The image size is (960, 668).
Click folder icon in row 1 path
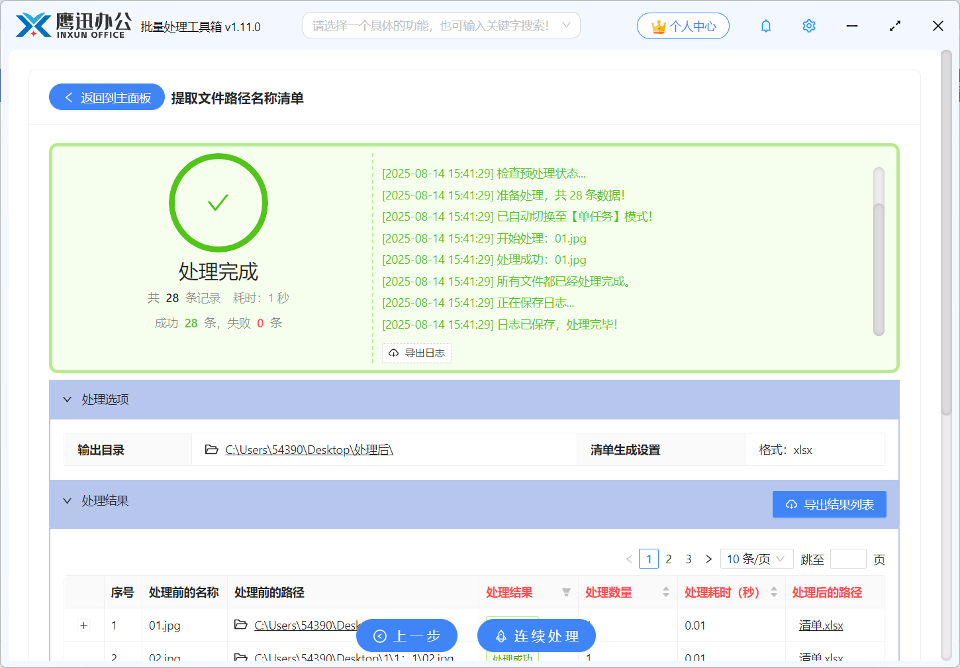tap(241, 625)
